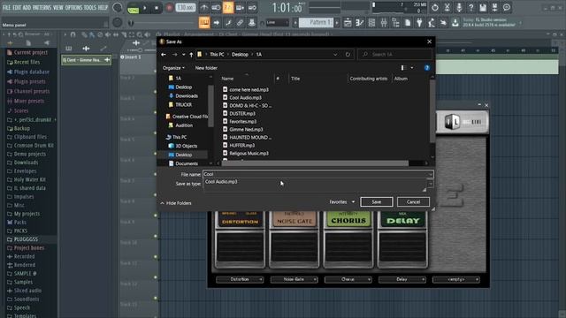This screenshot has width=566, height=318.
Task: Open the Piano roll via its toolbar icon
Action: (x=360, y=23)
